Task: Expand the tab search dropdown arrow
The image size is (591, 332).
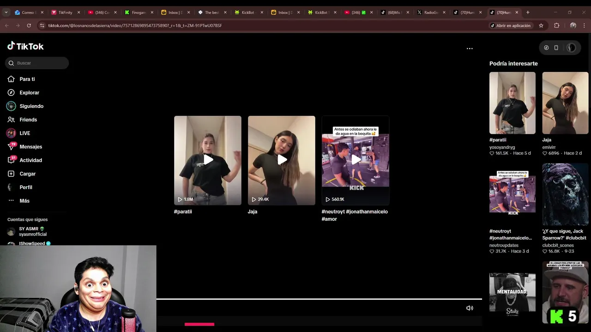Action: click(x=6, y=12)
